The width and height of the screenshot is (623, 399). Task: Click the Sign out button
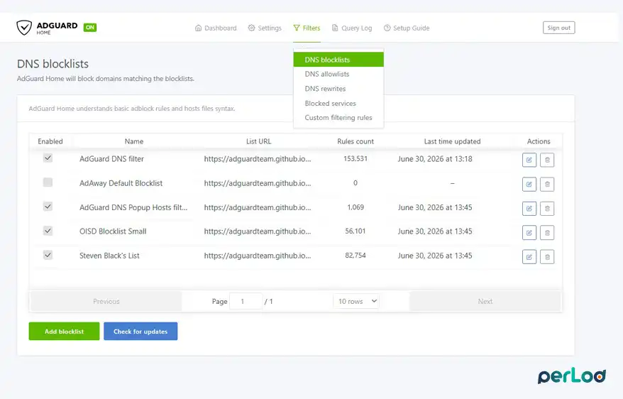(x=558, y=28)
